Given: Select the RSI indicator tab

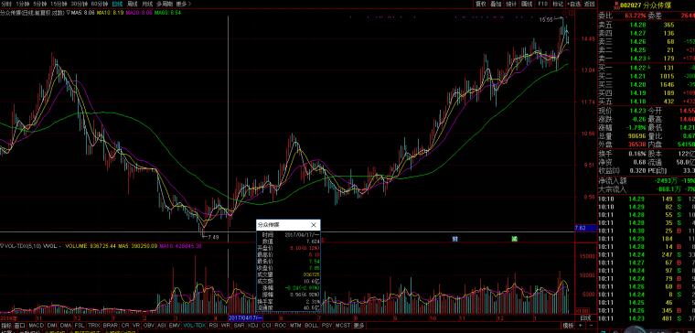Looking at the screenshot, I should tap(213, 326).
